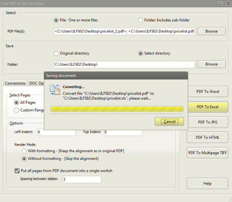Open the Help button
Viewport: 232px width, 202px height.
207,183
